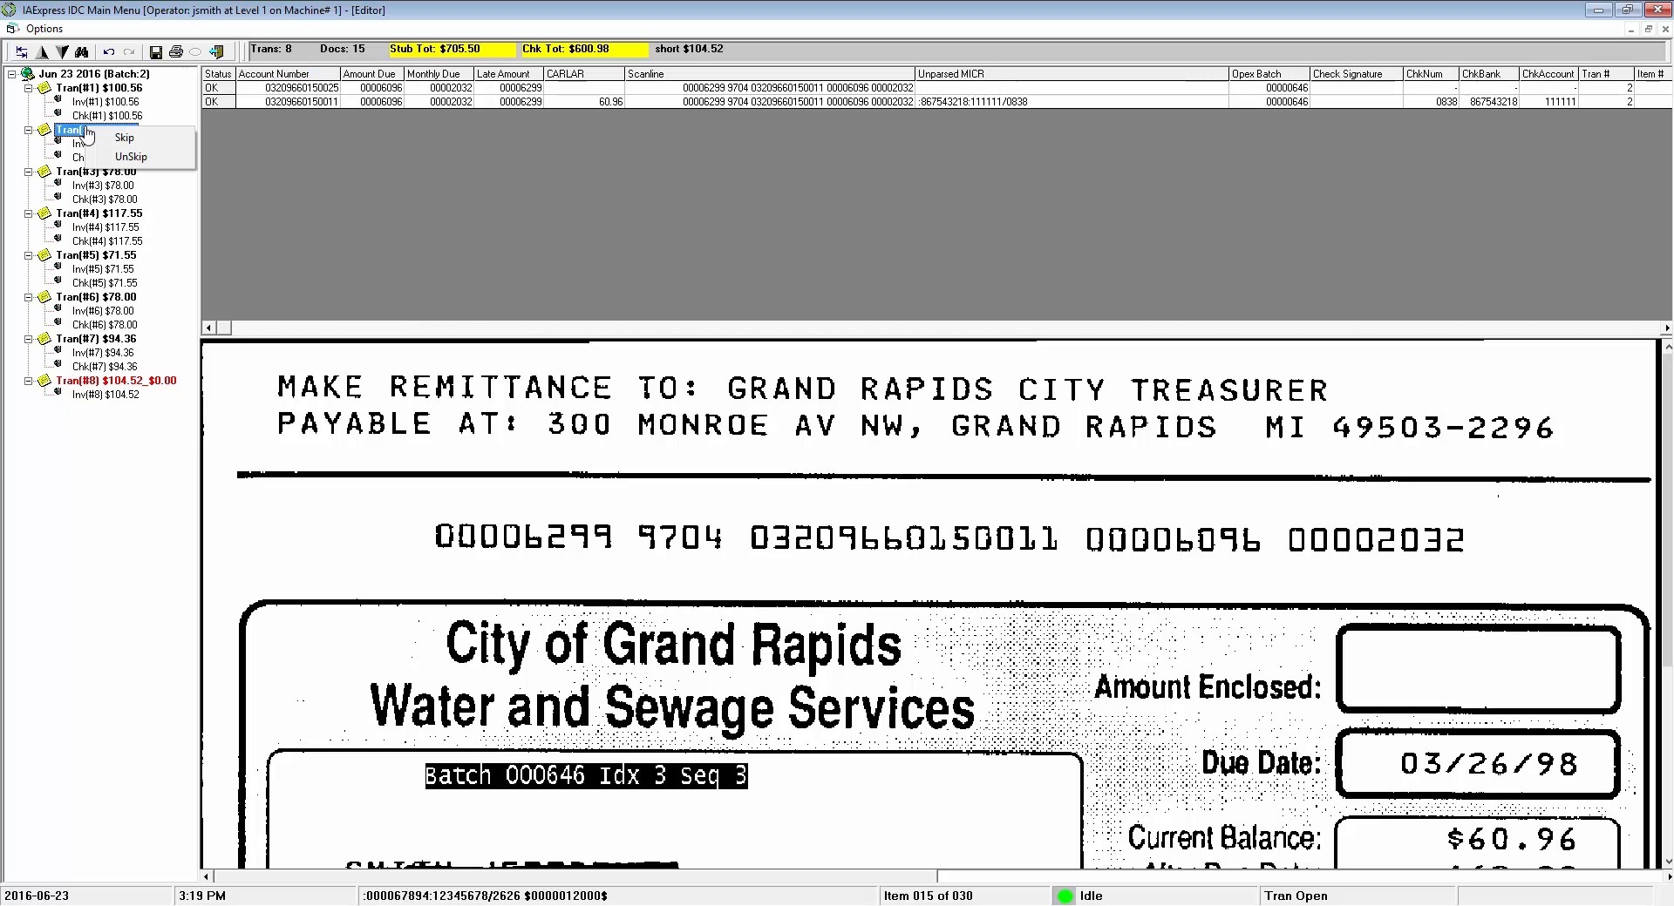Click the exit door icon
This screenshot has height=906, width=1674.
point(216,52)
